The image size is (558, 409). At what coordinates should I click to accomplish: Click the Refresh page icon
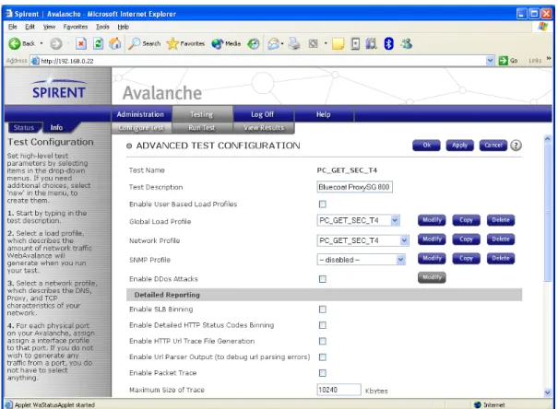coord(98,43)
